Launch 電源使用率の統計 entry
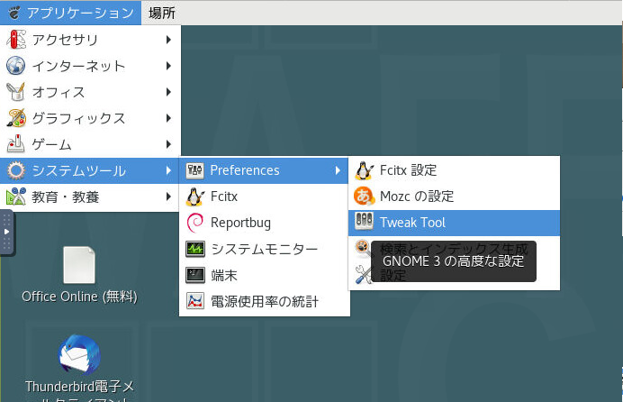This screenshot has width=623, height=402. tap(265, 301)
